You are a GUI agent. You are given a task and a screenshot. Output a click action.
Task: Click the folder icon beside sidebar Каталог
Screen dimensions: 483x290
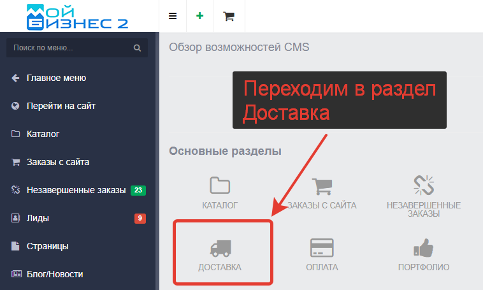[15, 134]
